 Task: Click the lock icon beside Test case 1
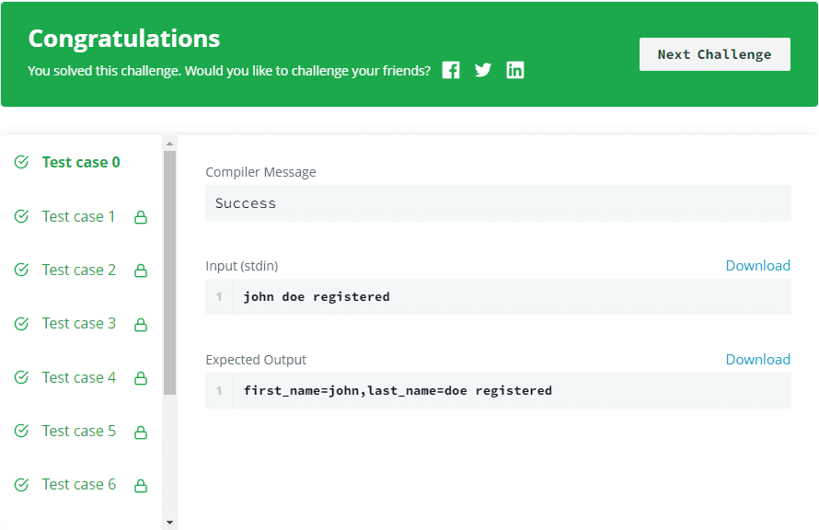coord(141,218)
